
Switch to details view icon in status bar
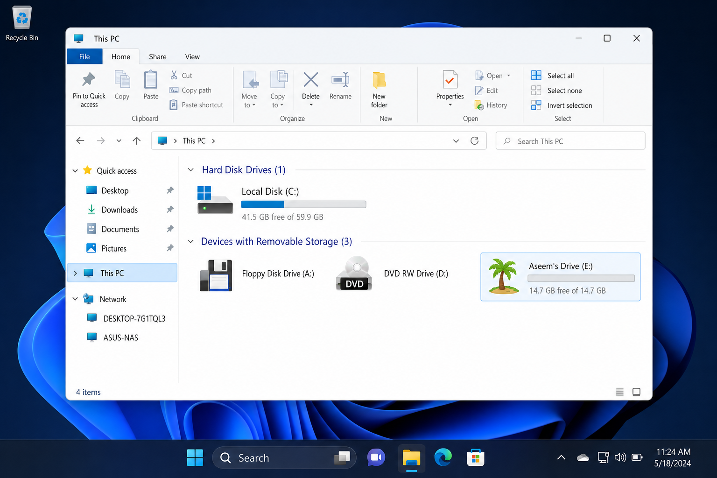tap(619, 392)
